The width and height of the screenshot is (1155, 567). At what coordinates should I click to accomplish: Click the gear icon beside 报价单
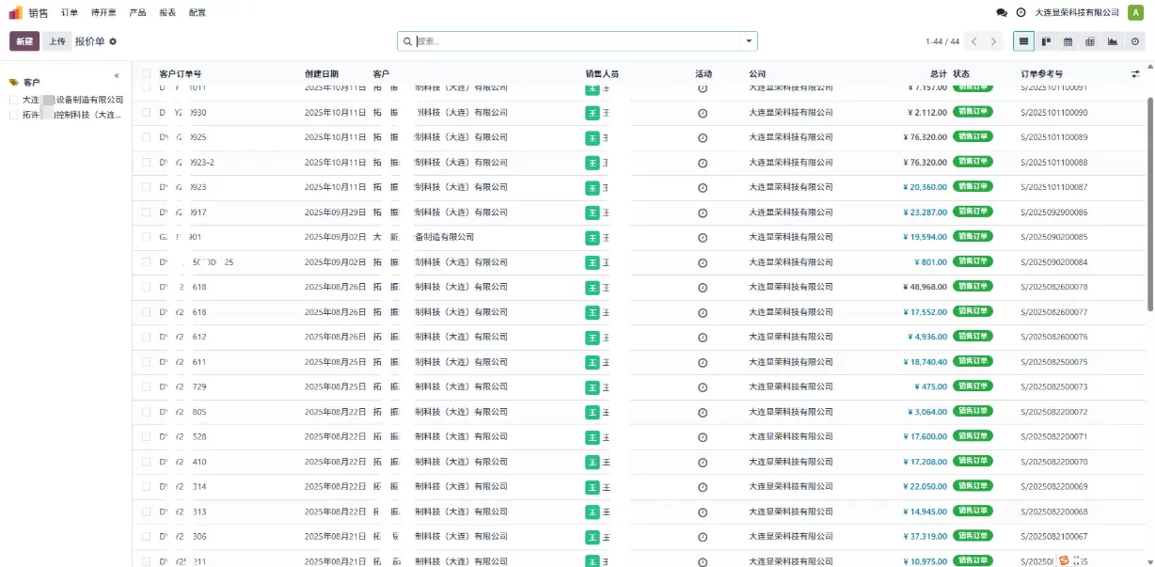[113, 41]
